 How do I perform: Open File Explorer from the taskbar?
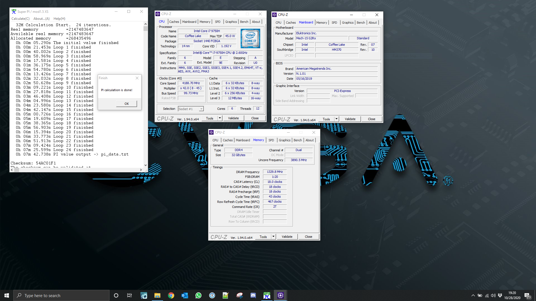click(157, 295)
